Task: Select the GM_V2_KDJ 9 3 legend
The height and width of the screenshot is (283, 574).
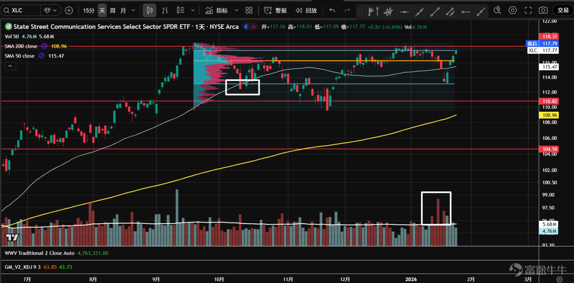Action: tap(22, 267)
